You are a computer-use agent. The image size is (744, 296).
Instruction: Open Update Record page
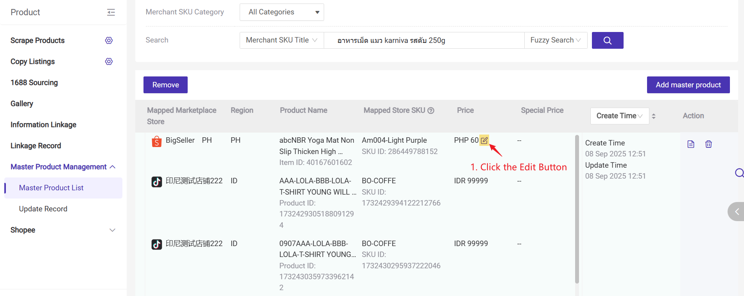point(43,209)
